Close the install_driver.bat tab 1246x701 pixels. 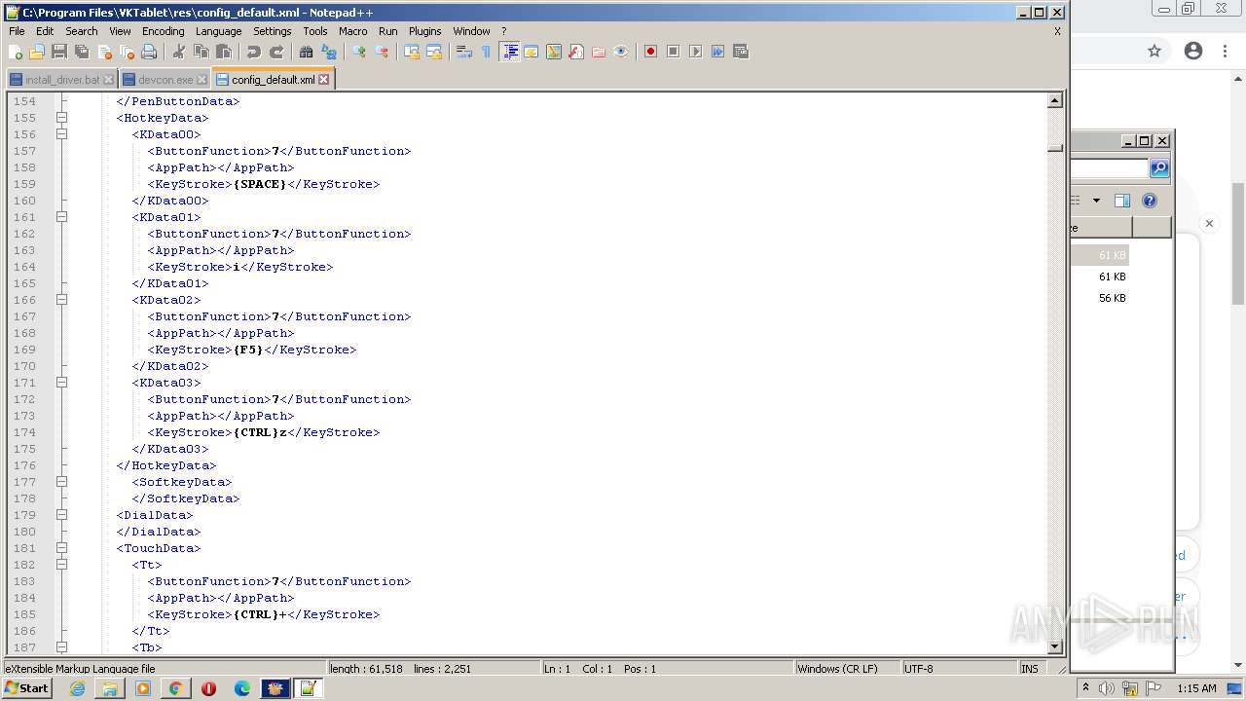tap(108, 80)
